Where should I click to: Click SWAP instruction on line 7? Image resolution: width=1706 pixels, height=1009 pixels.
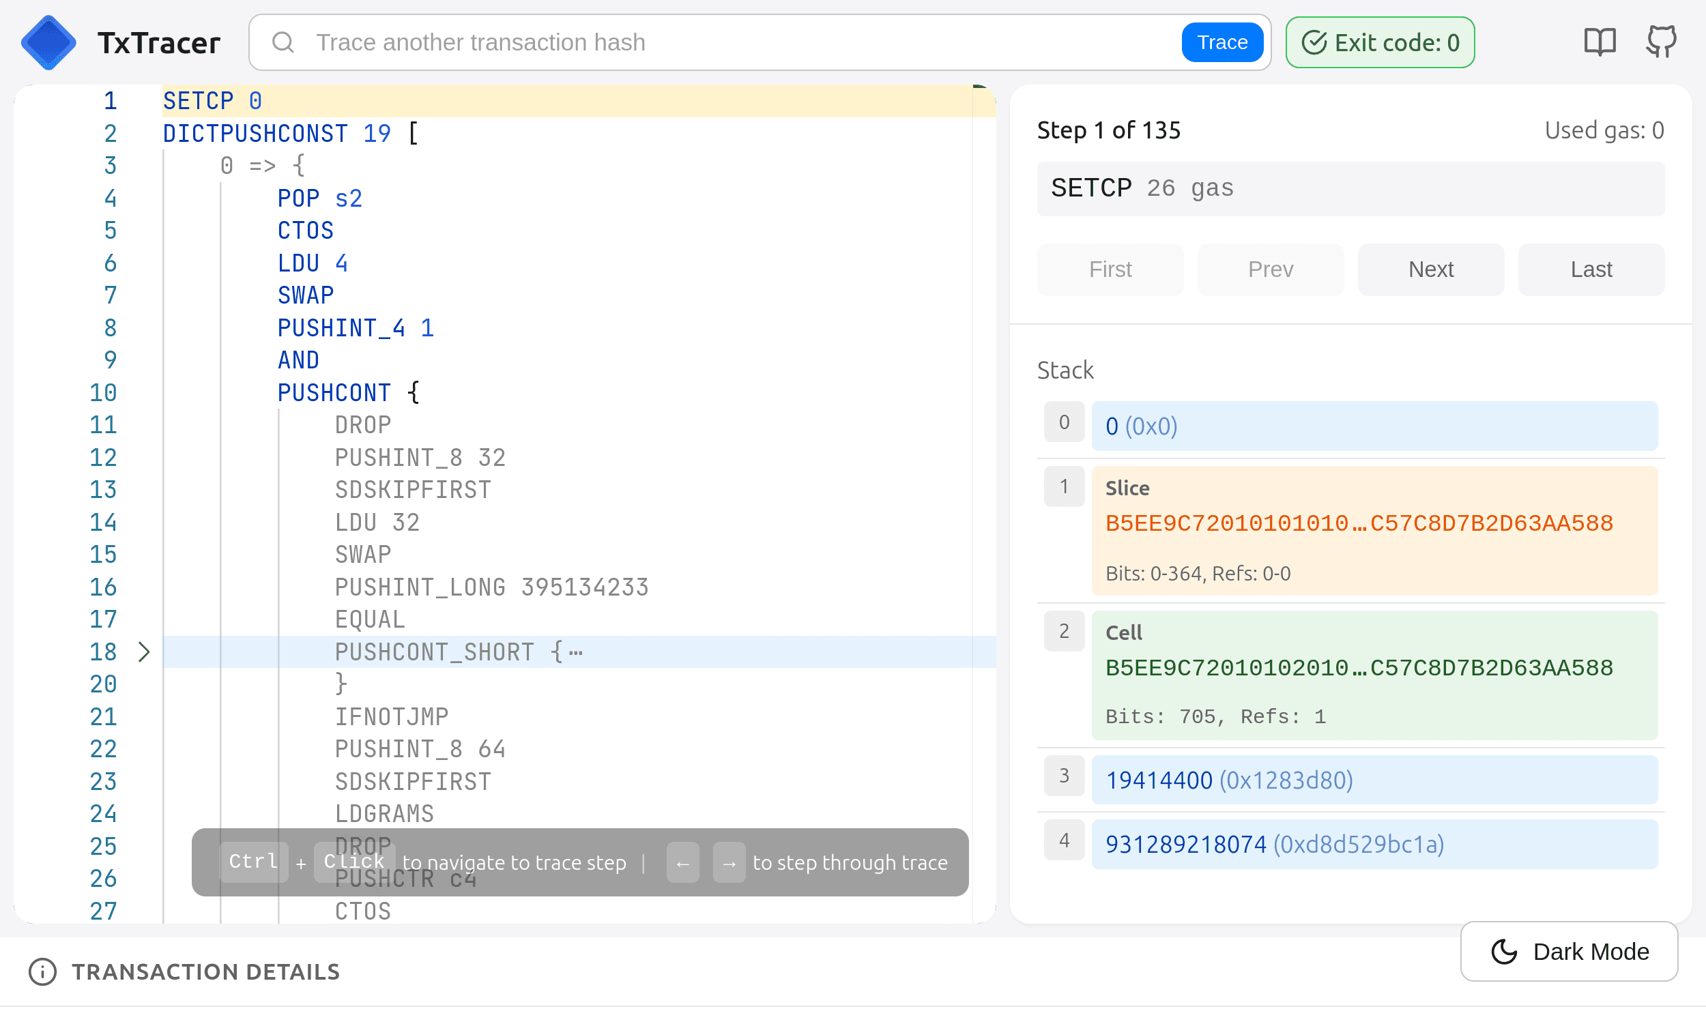click(x=305, y=295)
